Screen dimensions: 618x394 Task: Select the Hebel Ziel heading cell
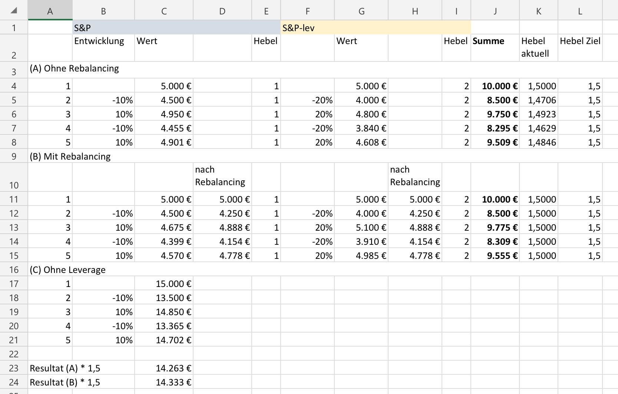coord(580,48)
